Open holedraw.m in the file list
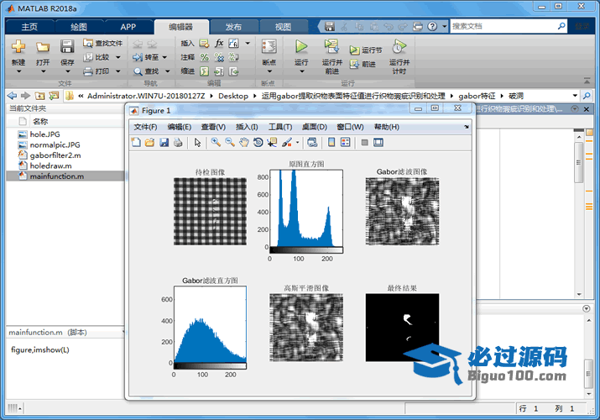 click(x=50, y=165)
